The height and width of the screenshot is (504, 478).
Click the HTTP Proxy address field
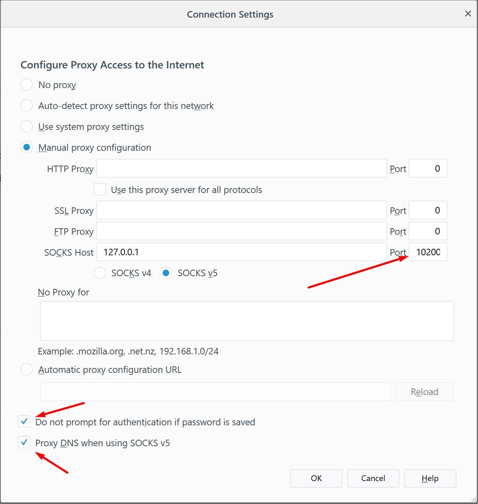[241, 168]
